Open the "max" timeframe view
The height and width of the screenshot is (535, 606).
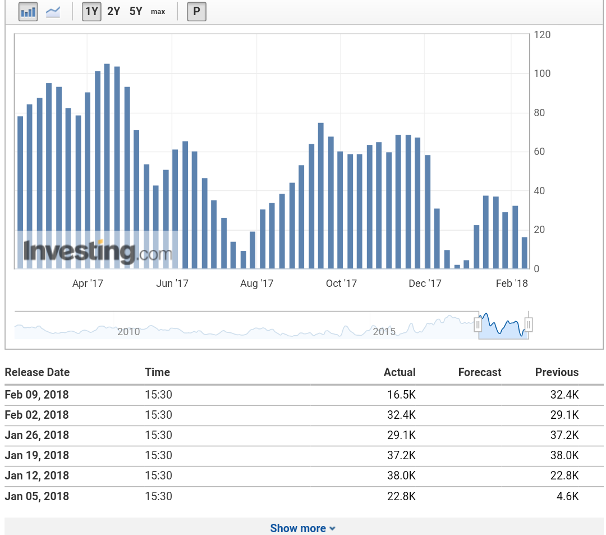[x=158, y=11]
